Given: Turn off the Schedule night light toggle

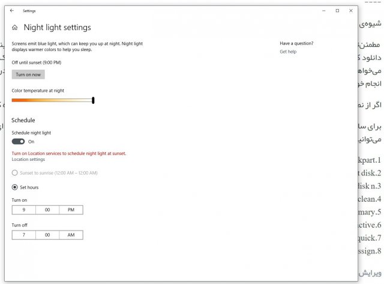Looking at the screenshot, I should pos(19,141).
